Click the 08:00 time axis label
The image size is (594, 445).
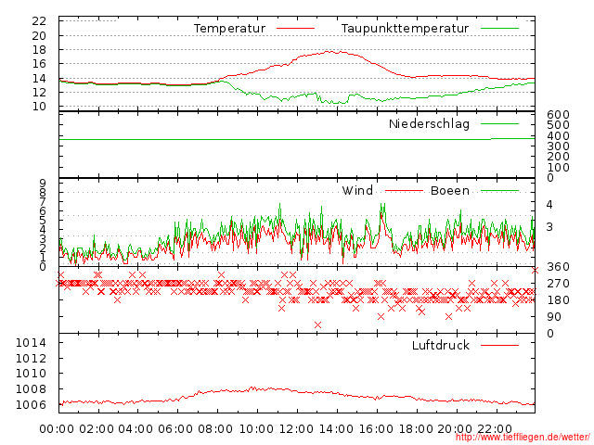click(215, 429)
